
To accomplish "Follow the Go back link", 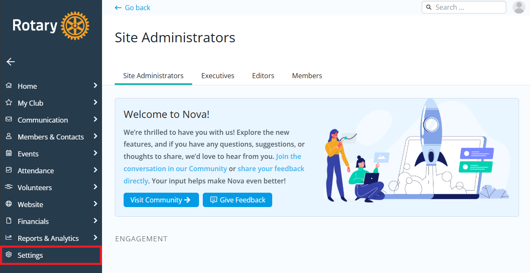I will (x=132, y=8).
